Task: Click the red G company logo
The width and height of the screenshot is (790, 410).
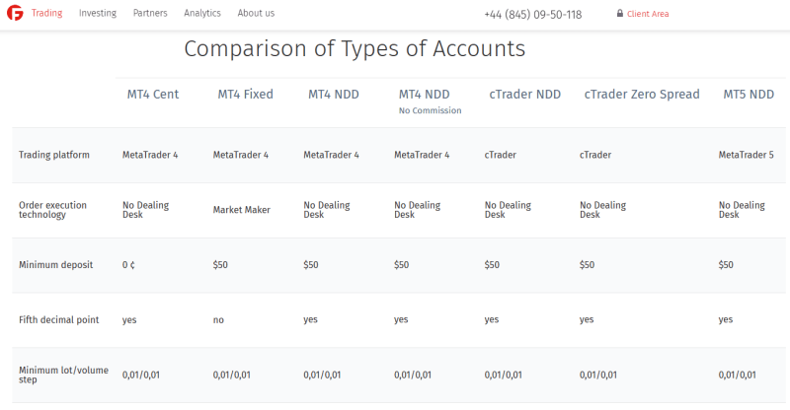Action: (15, 13)
